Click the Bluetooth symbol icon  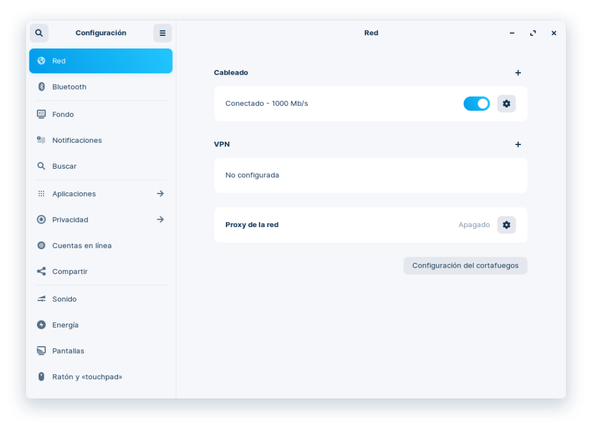(x=41, y=87)
